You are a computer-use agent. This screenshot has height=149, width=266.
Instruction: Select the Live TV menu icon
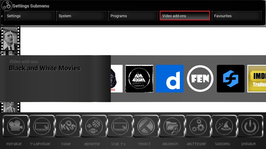pos(120,126)
